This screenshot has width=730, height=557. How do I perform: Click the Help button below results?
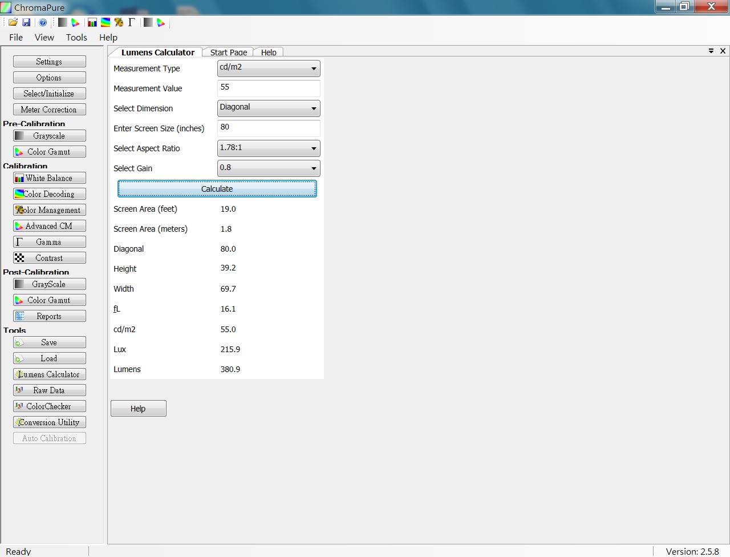[x=138, y=409]
